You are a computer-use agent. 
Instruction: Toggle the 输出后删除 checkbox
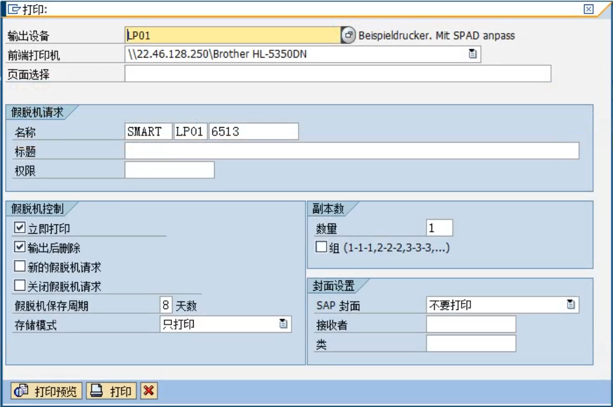pos(20,247)
